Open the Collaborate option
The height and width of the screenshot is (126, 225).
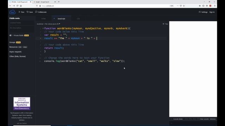point(41,12)
